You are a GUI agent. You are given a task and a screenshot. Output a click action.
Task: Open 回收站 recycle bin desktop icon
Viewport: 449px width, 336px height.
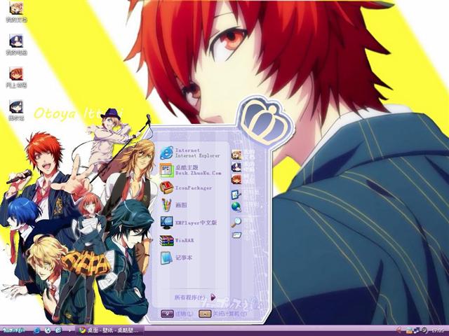point(16,111)
